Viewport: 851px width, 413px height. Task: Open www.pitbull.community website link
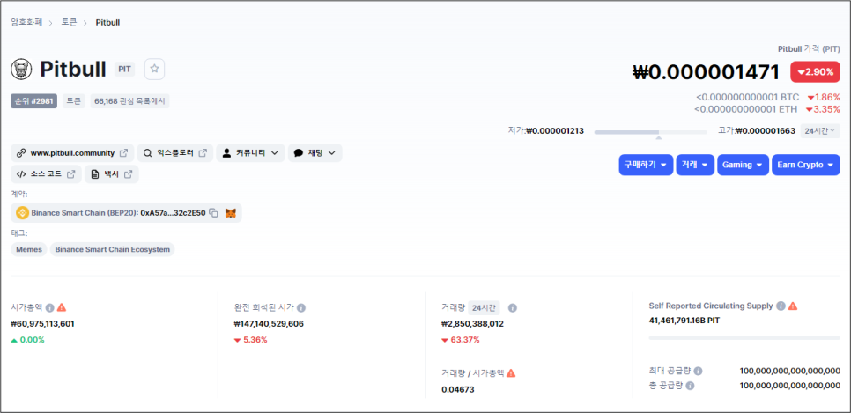(x=72, y=153)
